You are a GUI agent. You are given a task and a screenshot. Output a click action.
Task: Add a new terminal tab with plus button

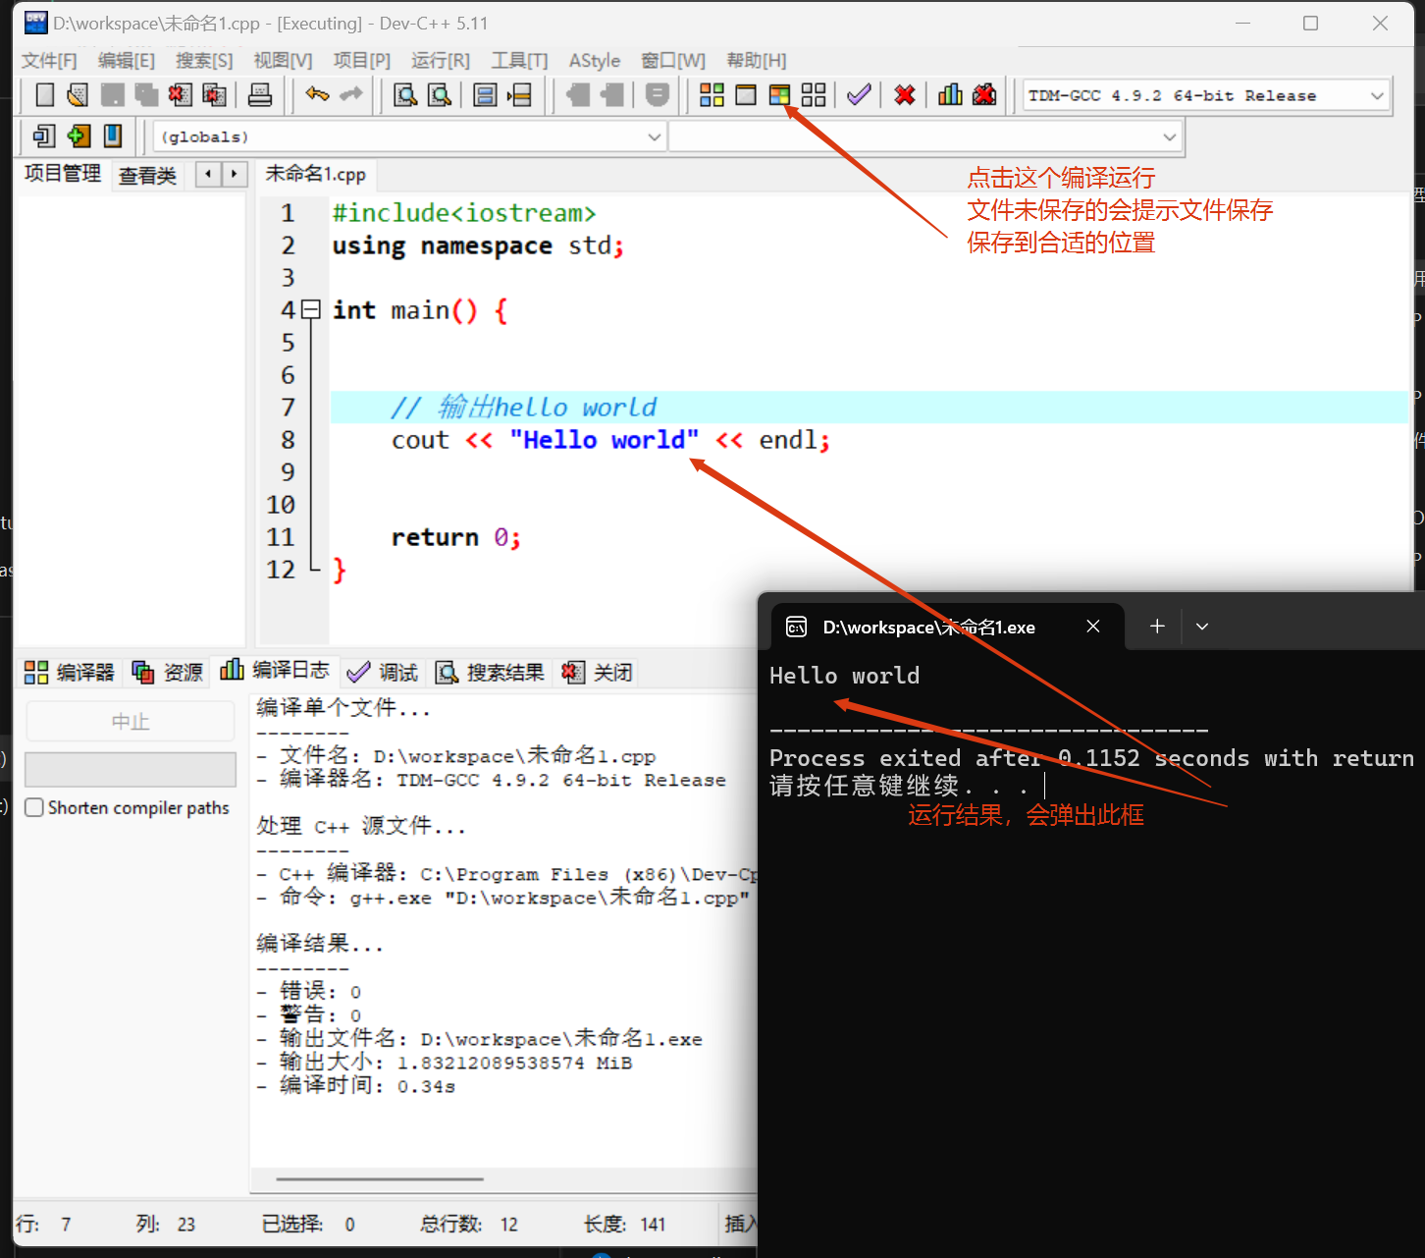pos(1157,627)
